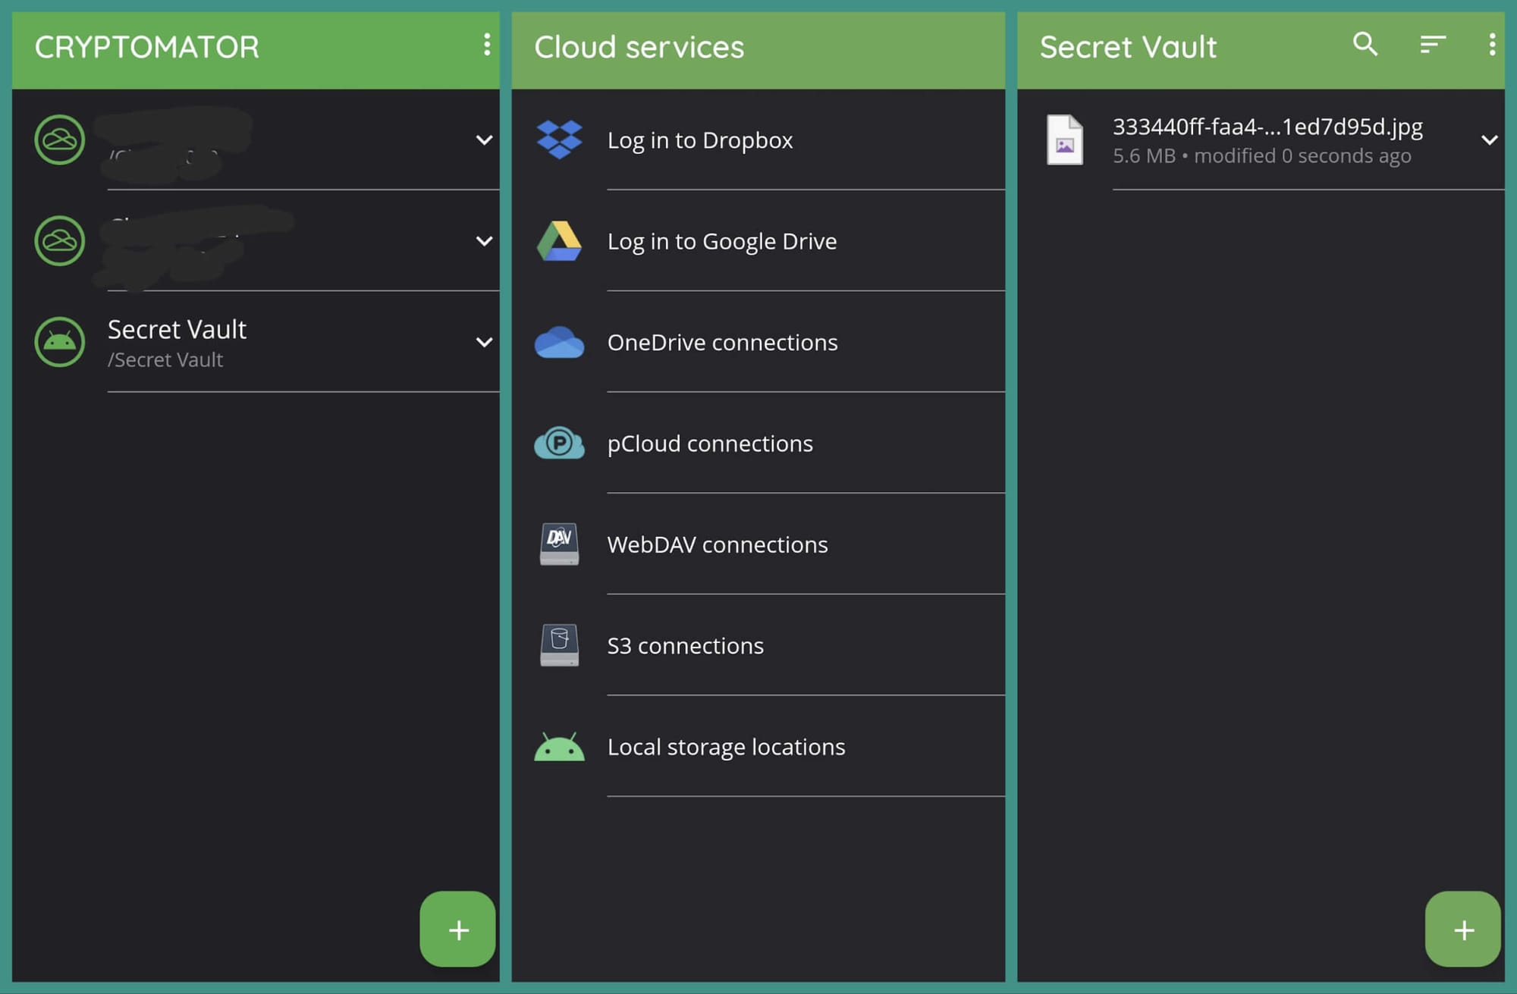Open the 333440ff jpg file thumbnail
Screen dimensions: 1517x994
[x=1066, y=140]
